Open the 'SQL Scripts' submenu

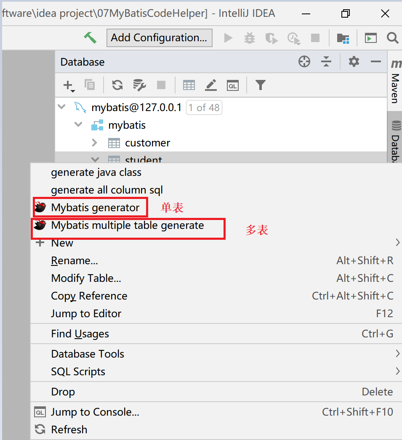(216, 371)
